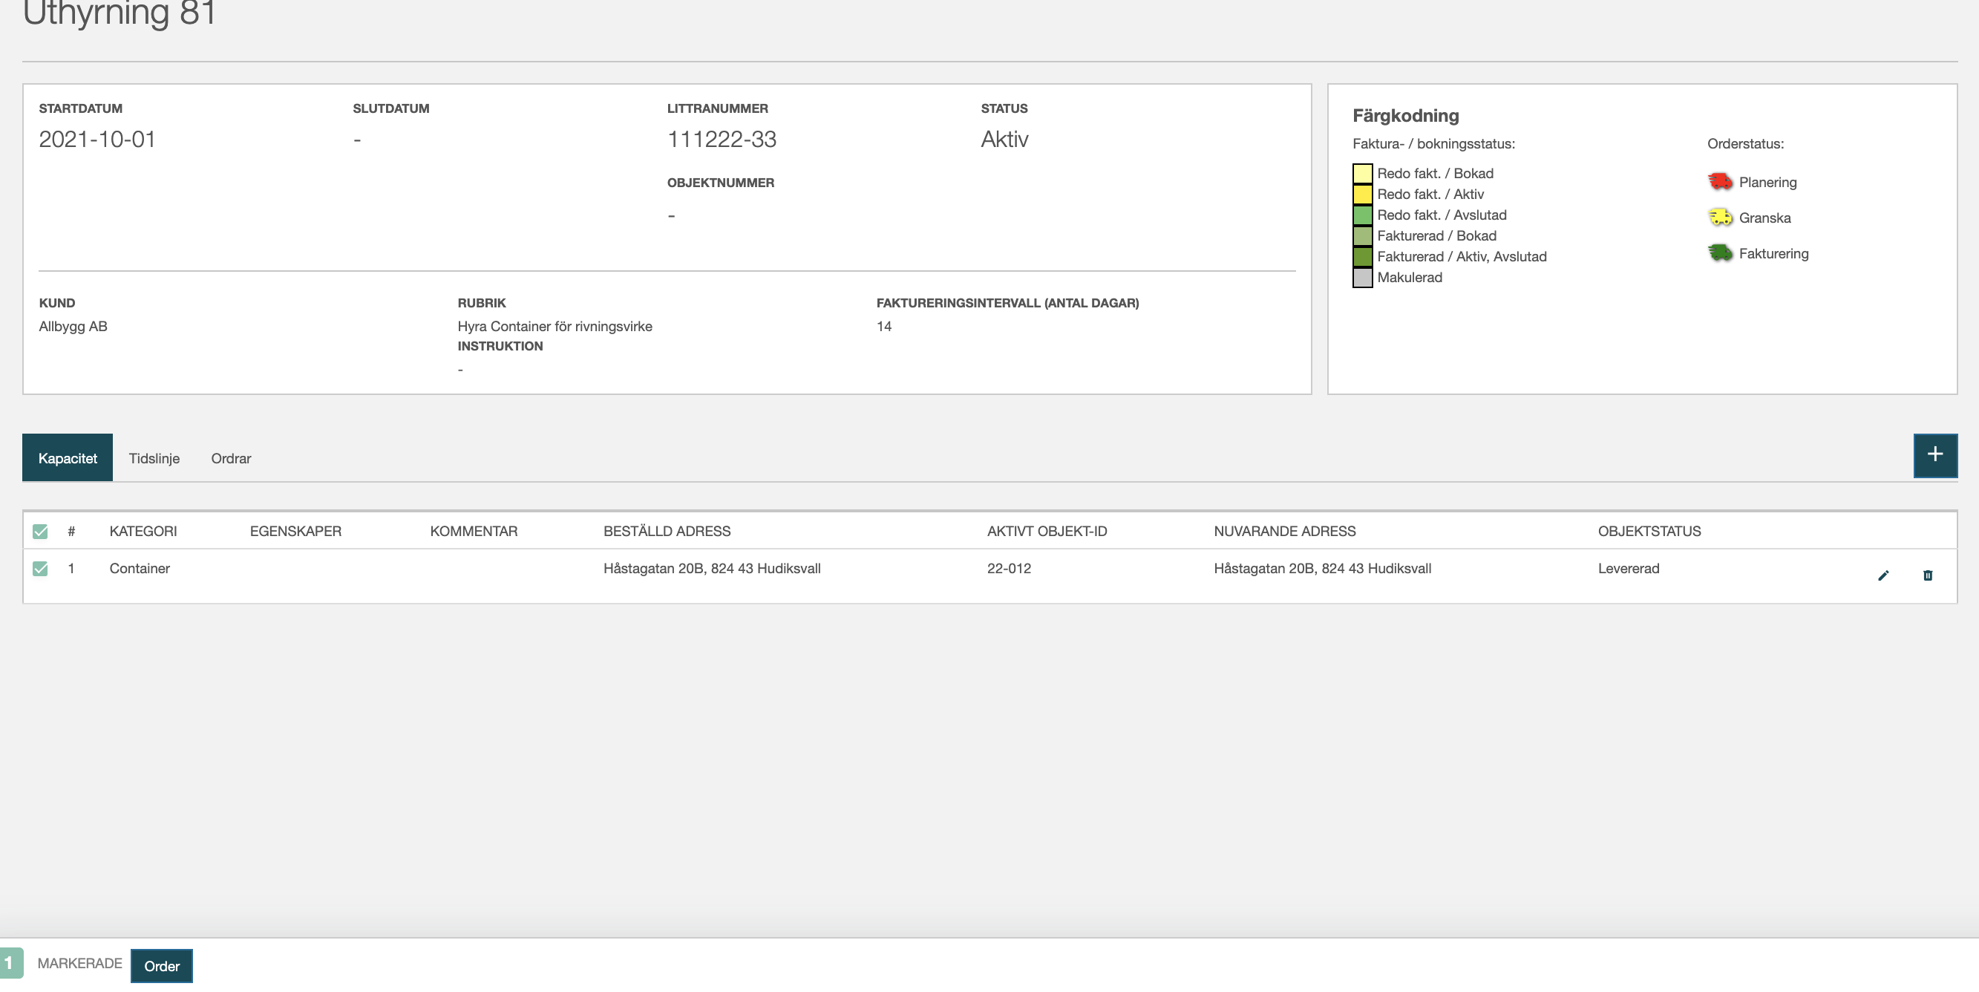Viewport: 1979px width, 992px height.
Task: Switch to the Kapacitet tab
Action: coord(68,458)
